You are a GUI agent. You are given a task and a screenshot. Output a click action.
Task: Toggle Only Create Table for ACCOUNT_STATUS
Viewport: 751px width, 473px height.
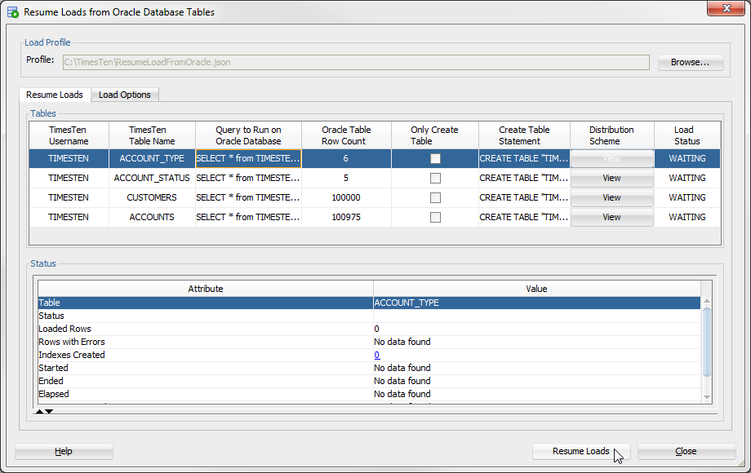pos(435,178)
